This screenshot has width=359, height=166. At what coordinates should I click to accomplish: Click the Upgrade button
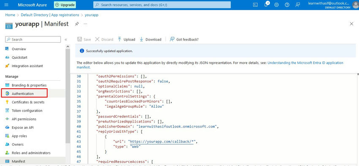pos(65,5)
